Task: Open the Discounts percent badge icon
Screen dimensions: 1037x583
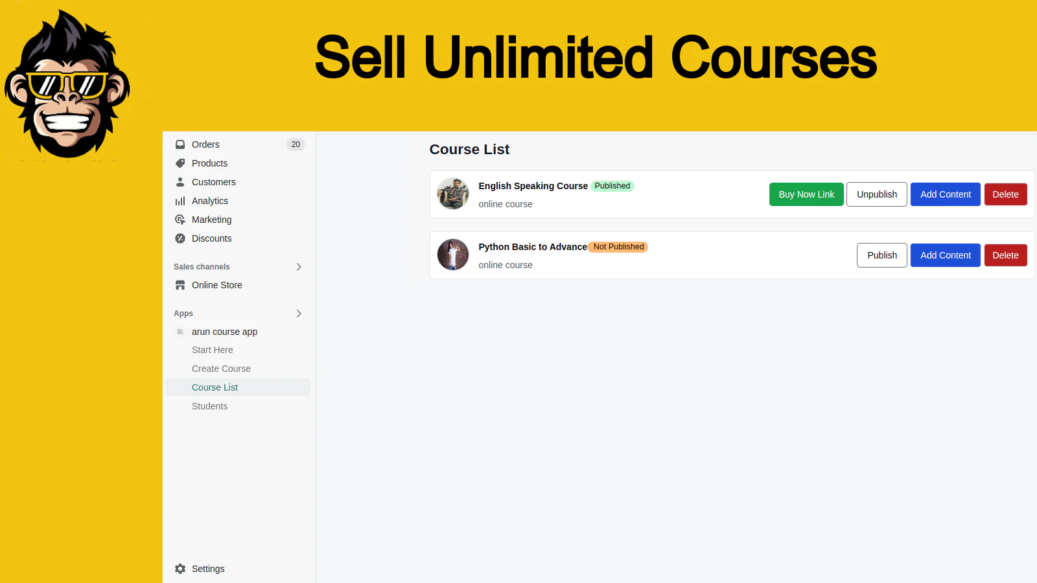Action: point(180,238)
